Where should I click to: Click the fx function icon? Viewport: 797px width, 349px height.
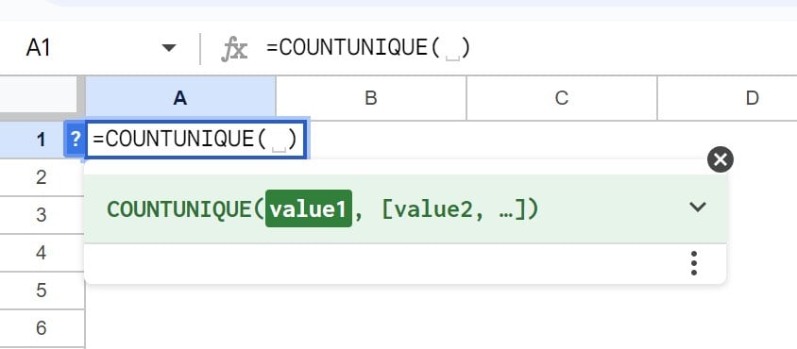(x=234, y=49)
